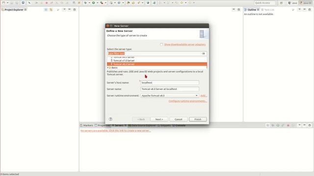Screen dimensions: 314x176
Task: Click the green Start server icon in Servers view
Action: [278, 125]
